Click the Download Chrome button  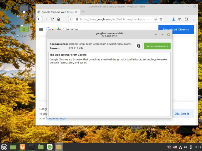(176, 29)
